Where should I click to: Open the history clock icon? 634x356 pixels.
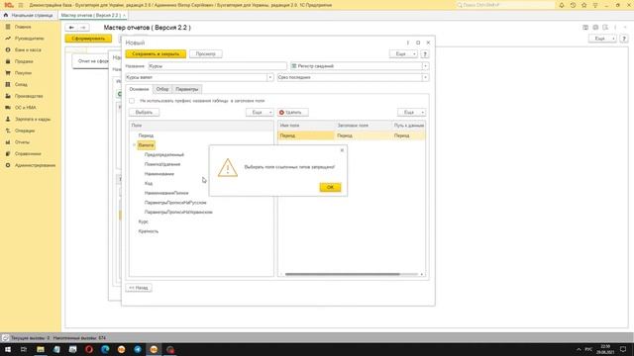(x=573, y=5)
